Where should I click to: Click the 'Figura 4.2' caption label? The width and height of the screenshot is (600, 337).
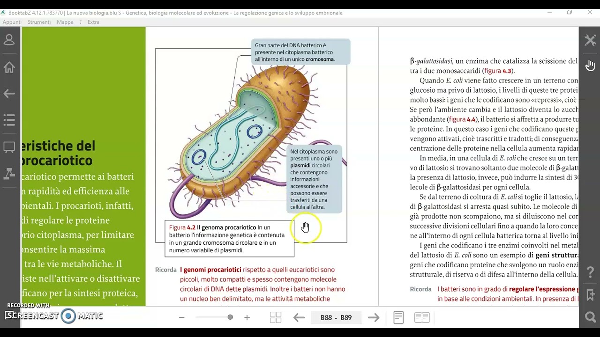pyautogui.click(x=182, y=227)
